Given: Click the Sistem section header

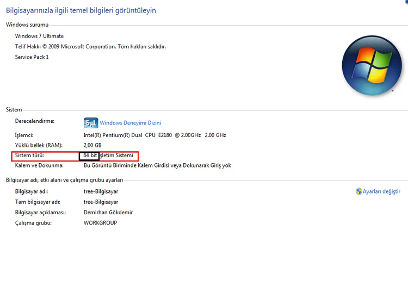Looking at the screenshot, I should (14, 109).
